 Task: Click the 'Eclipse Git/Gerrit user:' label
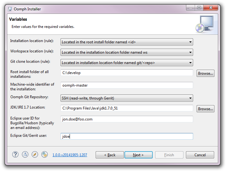29,136
